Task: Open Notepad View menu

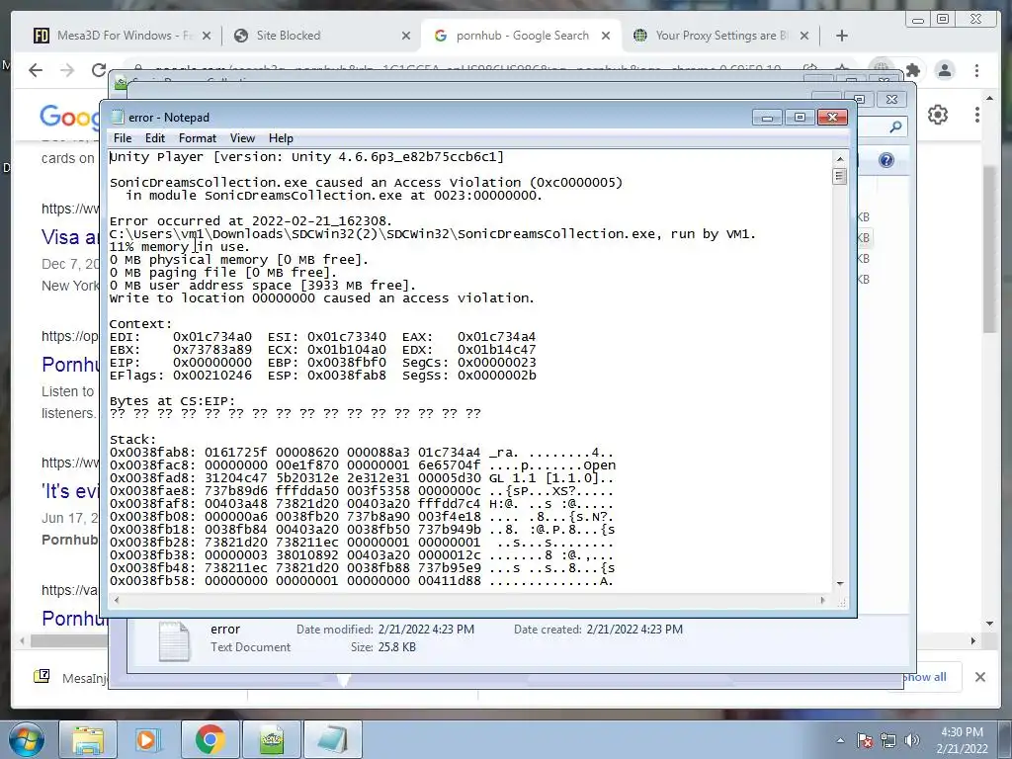Action: pyautogui.click(x=243, y=138)
